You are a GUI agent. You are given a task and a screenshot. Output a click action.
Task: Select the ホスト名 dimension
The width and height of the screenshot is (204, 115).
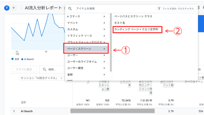119,23
